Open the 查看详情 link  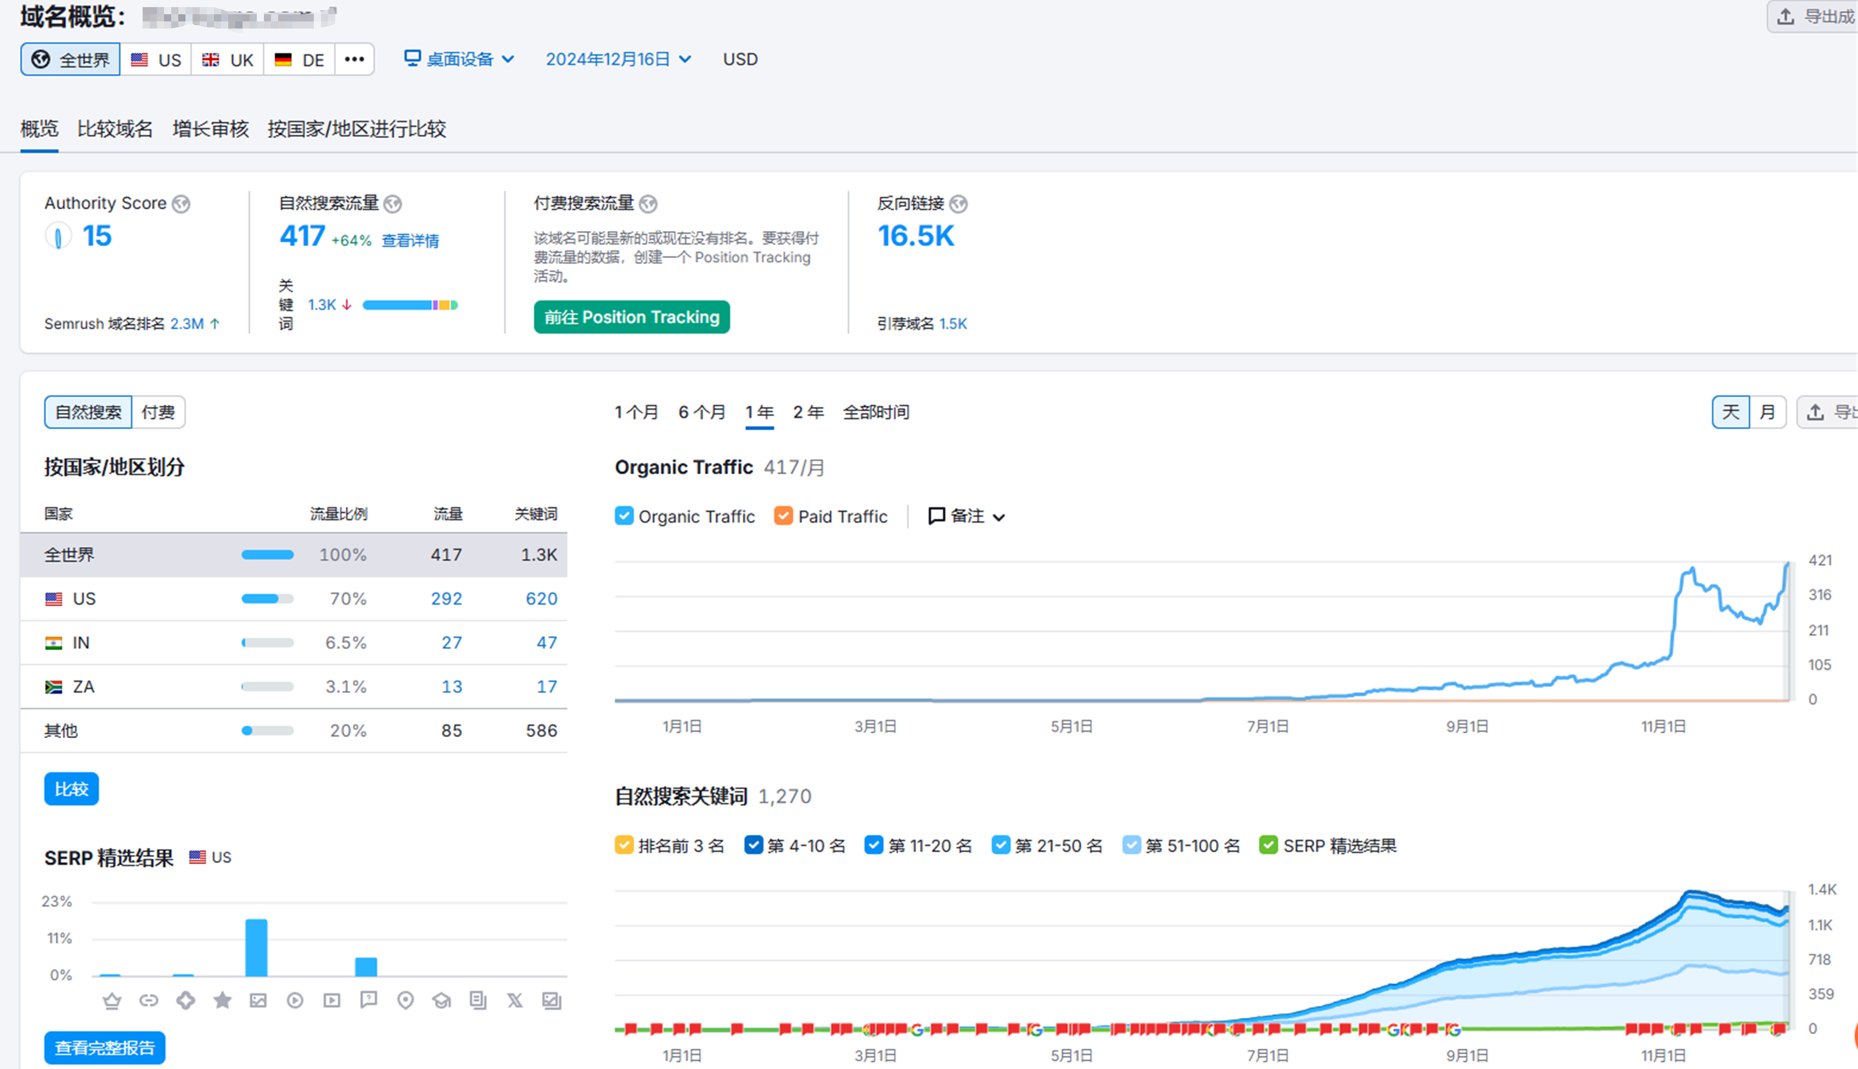point(411,241)
